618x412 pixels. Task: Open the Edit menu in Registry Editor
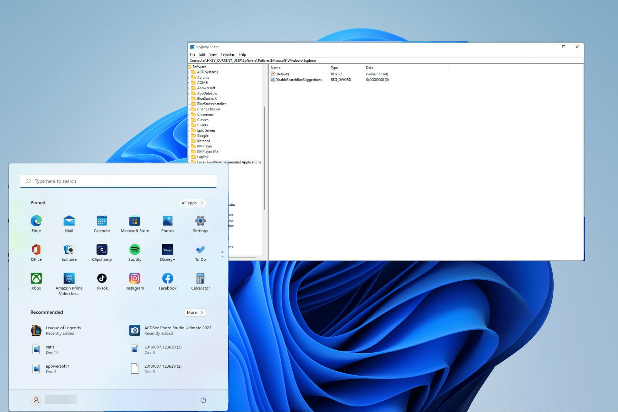point(202,54)
